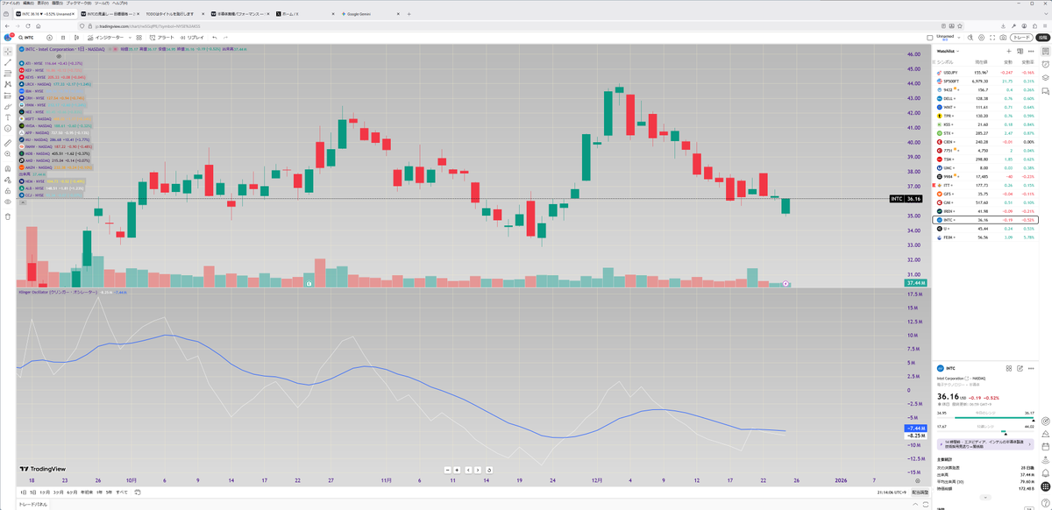Click the Trade (トレード) button
The height and width of the screenshot is (510, 1052).
(x=1021, y=38)
